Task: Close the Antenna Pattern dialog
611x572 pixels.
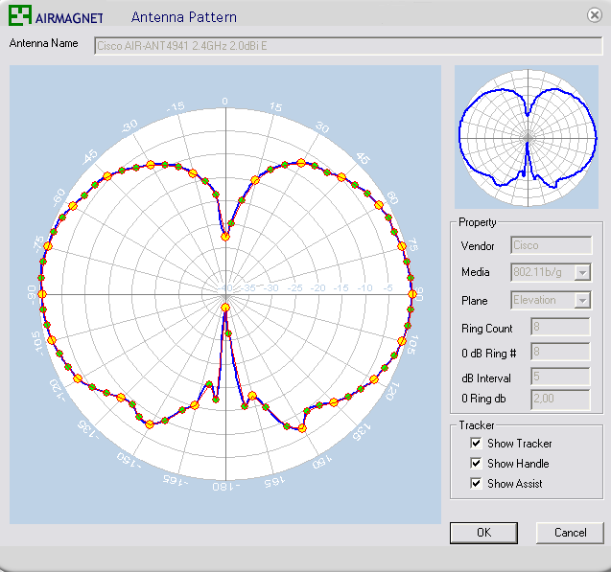Action: [x=595, y=15]
